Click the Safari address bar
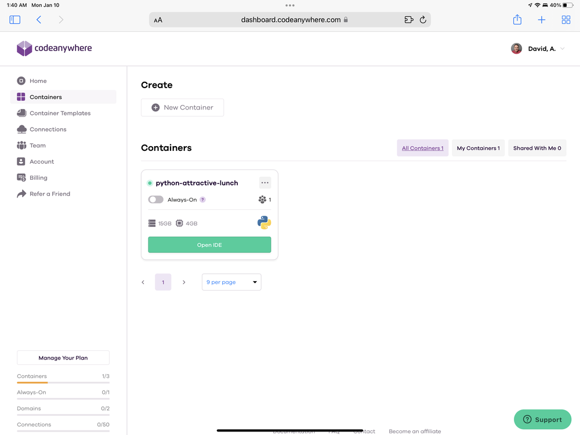The image size is (580, 435). tap(290, 20)
